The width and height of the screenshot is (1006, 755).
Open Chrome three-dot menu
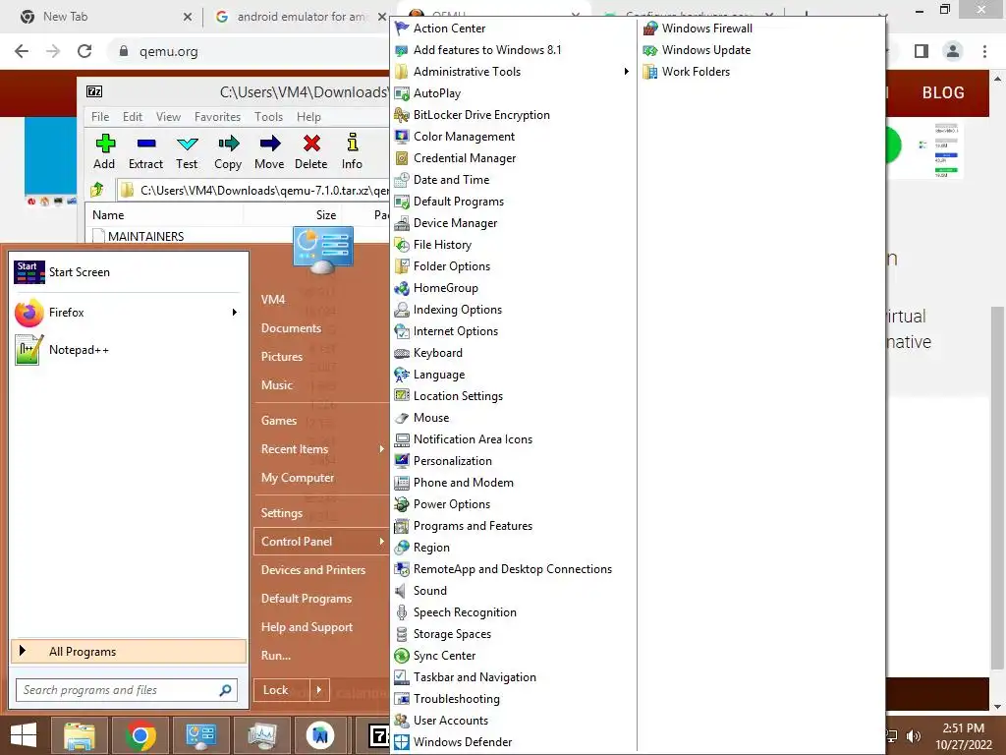coord(984,51)
